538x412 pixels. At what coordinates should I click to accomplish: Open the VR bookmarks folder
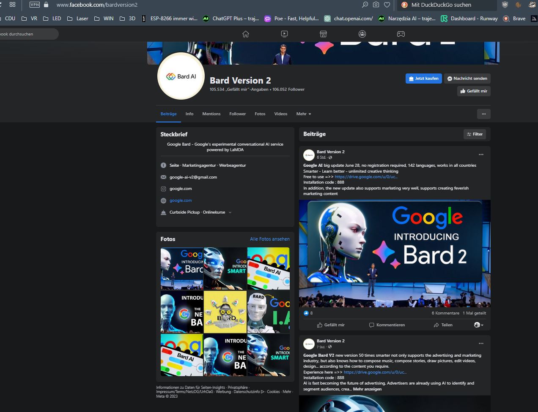(29, 19)
